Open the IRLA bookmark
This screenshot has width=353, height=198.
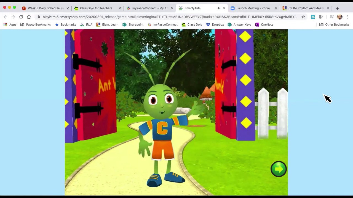pos(86,24)
